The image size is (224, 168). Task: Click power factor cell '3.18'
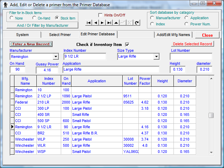point(145,108)
